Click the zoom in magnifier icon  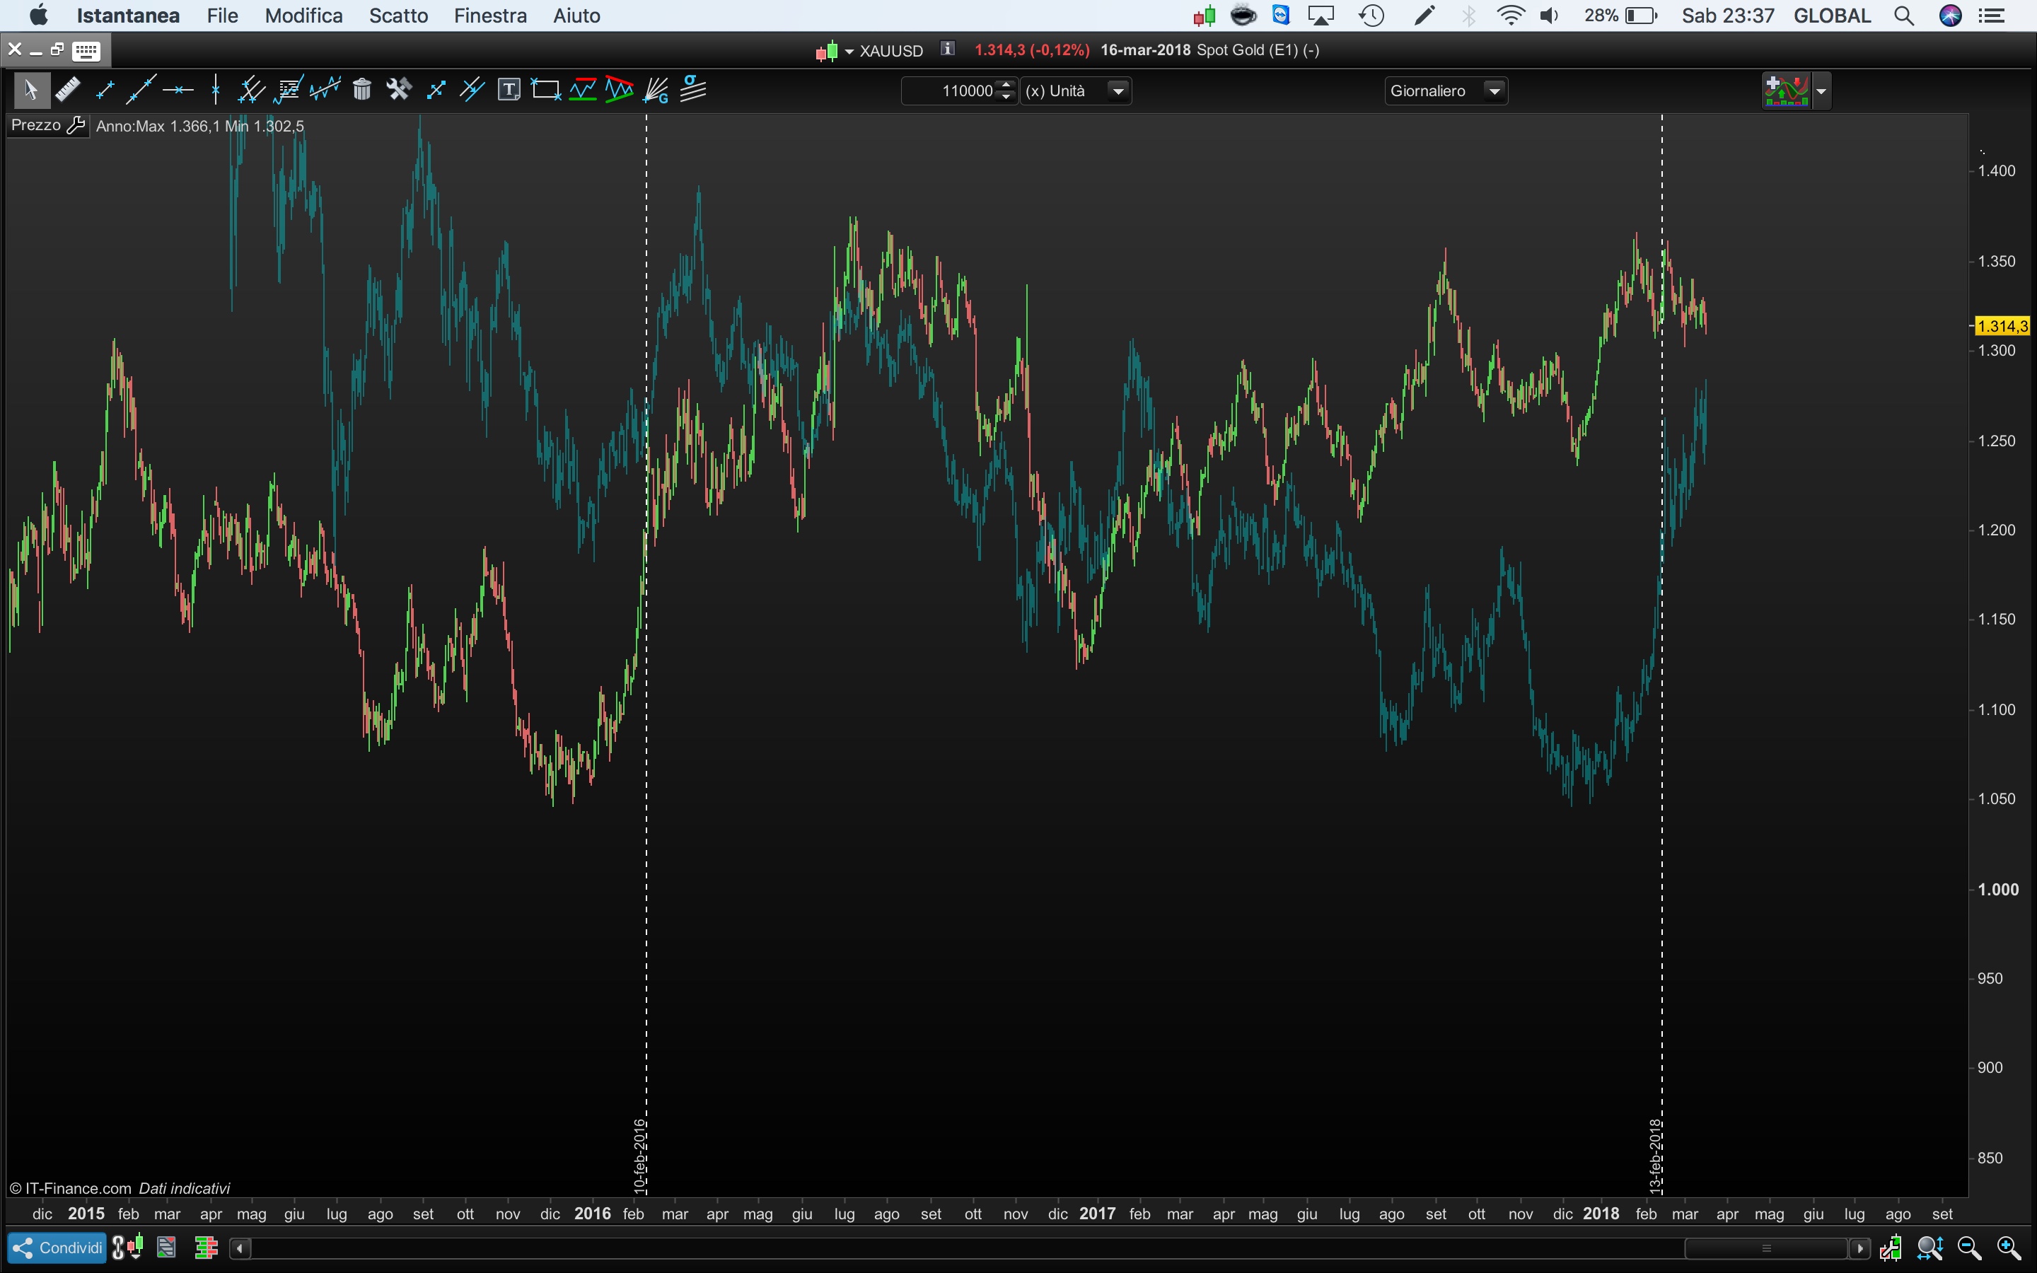(x=2009, y=1248)
